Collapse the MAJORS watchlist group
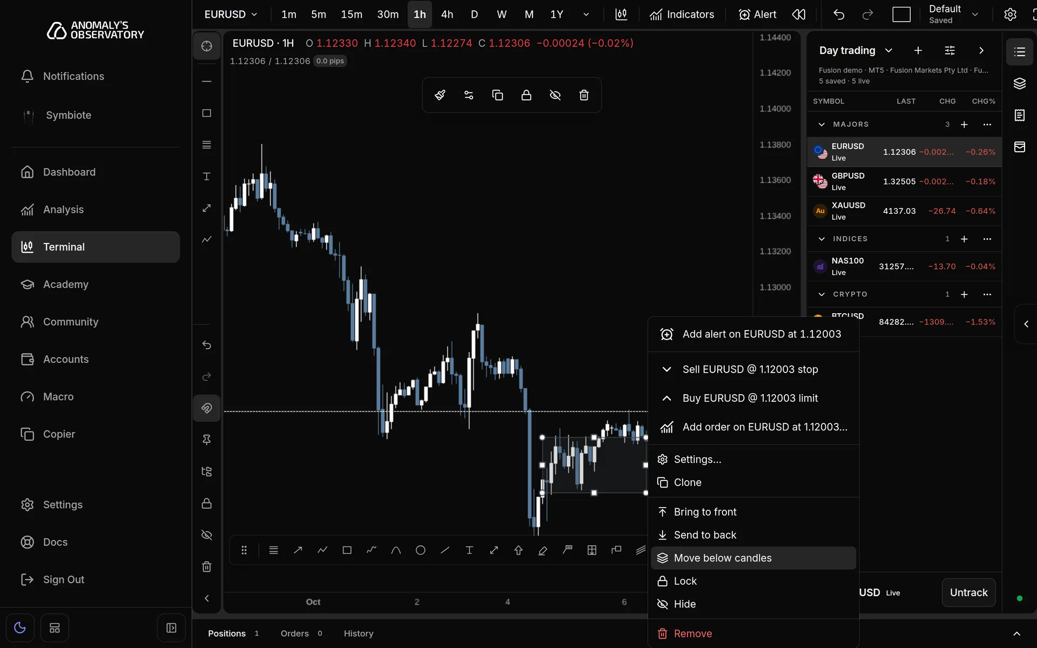The width and height of the screenshot is (1037, 648). (x=821, y=124)
